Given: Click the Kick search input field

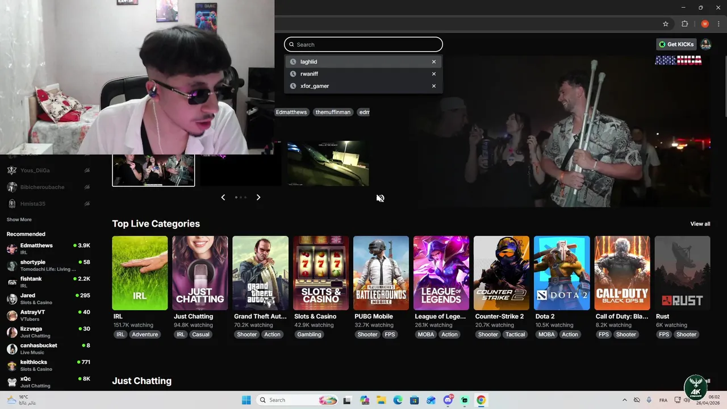Looking at the screenshot, I should (363, 44).
